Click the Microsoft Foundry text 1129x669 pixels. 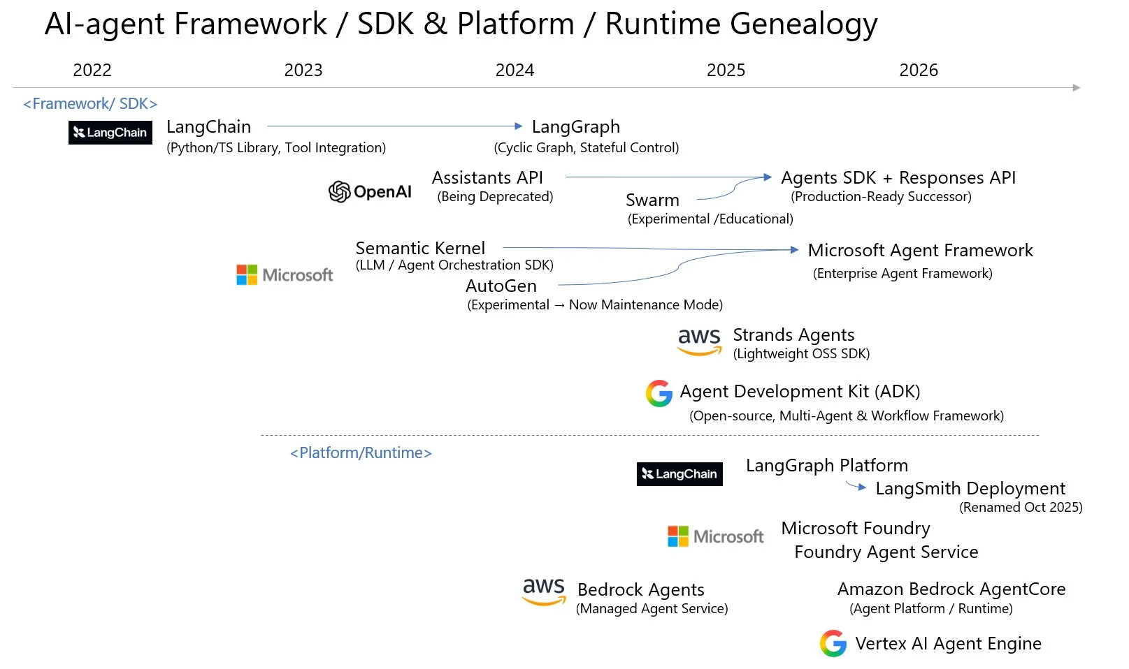click(856, 529)
